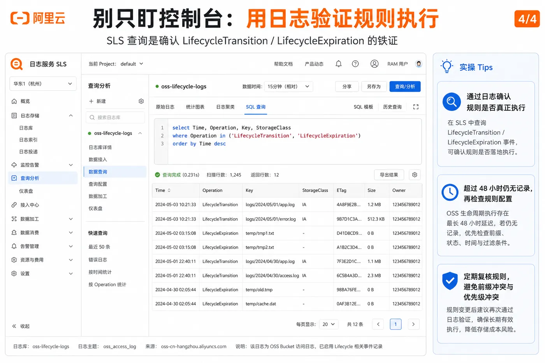
Task: Click the user account circle icon
Action: pyautogui.click(x=374, y=64)
